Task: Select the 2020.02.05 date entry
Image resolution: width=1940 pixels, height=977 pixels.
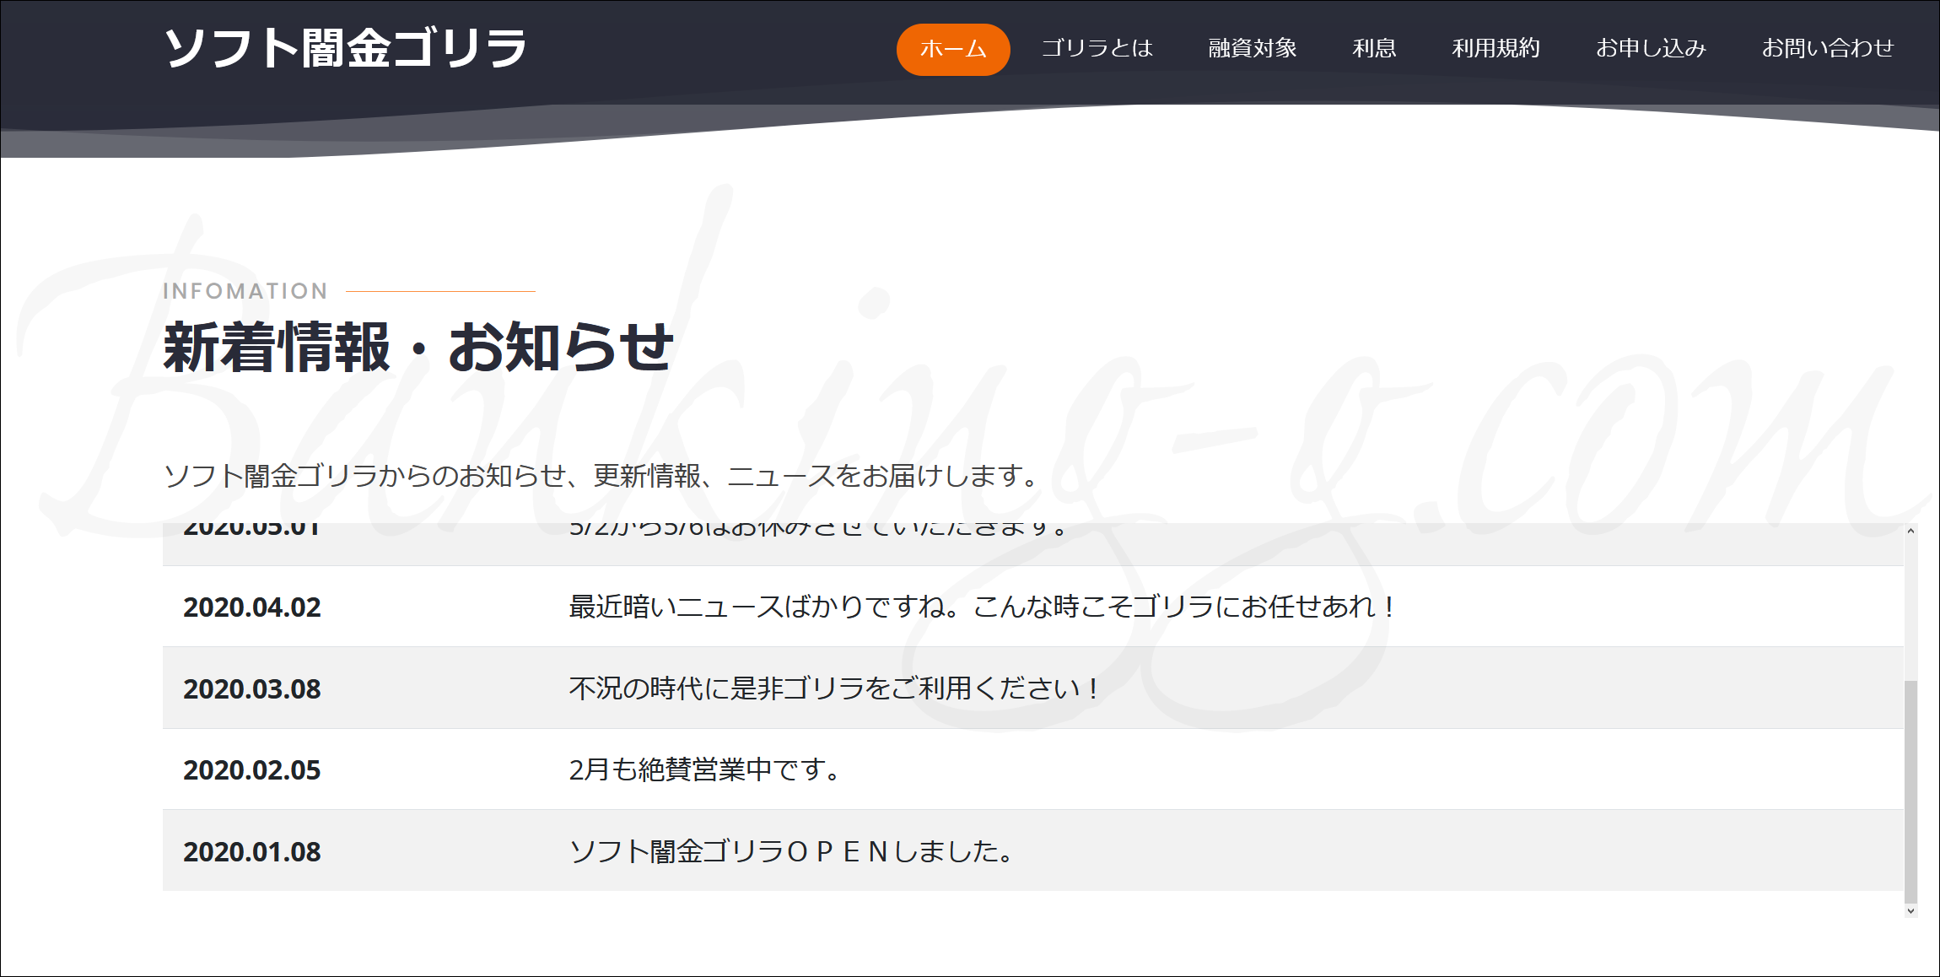Action: (252, 770)
